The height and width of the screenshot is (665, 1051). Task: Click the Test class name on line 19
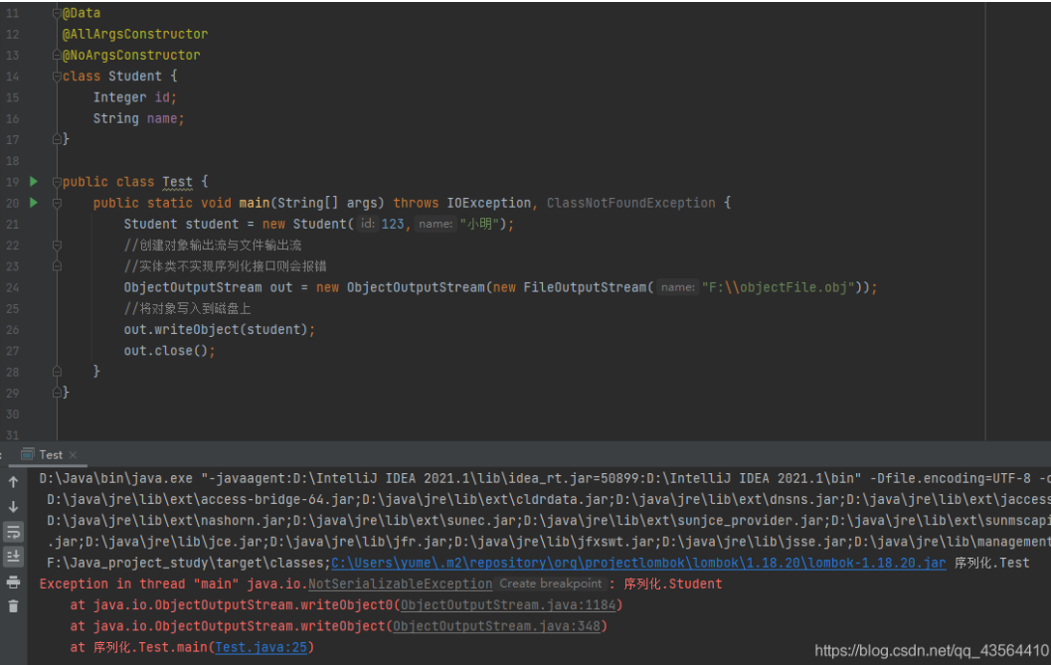pos(177,182)
